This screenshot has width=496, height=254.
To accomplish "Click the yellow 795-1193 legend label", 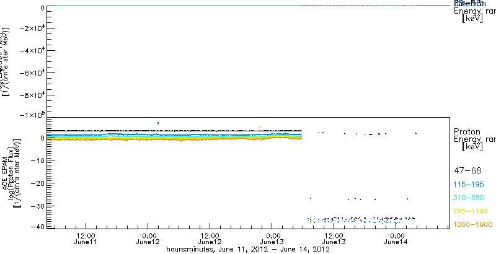I will [471, 211].
